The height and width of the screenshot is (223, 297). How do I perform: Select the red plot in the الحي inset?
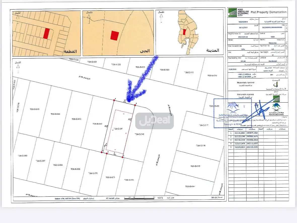(x=114, y=35)
